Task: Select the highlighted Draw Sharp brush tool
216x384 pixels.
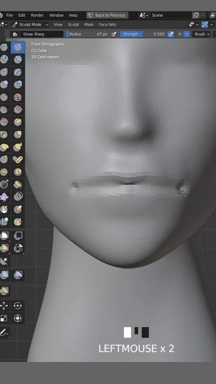Action: pos(17,47)
